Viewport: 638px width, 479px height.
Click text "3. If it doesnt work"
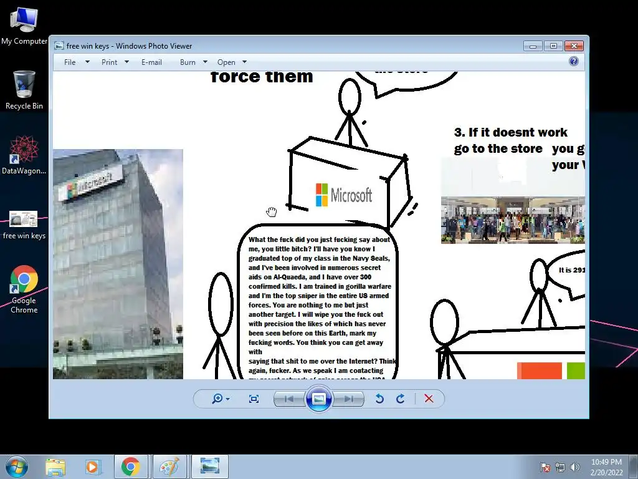point(511,132)
